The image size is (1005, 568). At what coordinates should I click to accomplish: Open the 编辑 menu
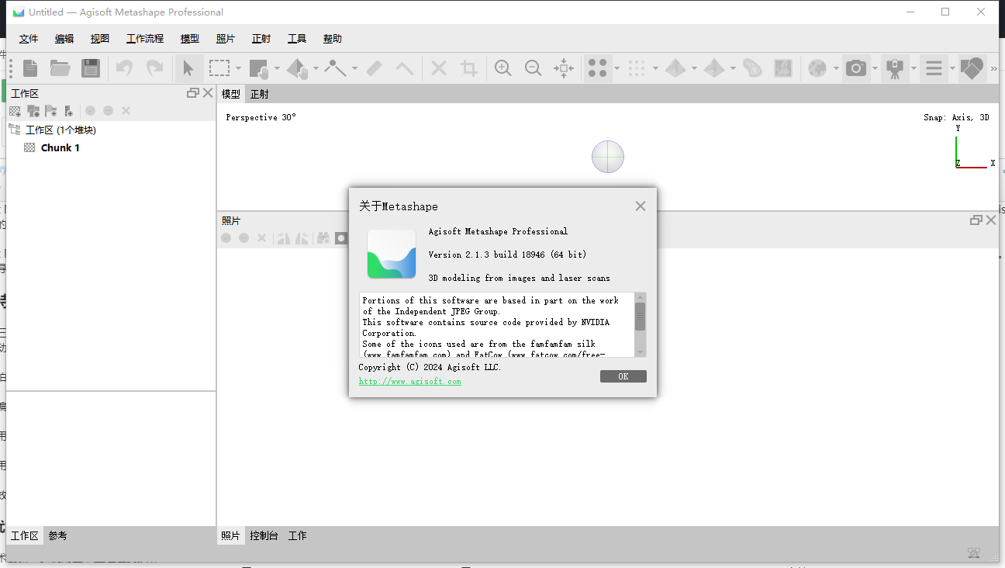click(x=64, y=39)
